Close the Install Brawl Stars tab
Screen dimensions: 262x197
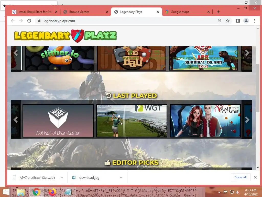pos(56,12)
